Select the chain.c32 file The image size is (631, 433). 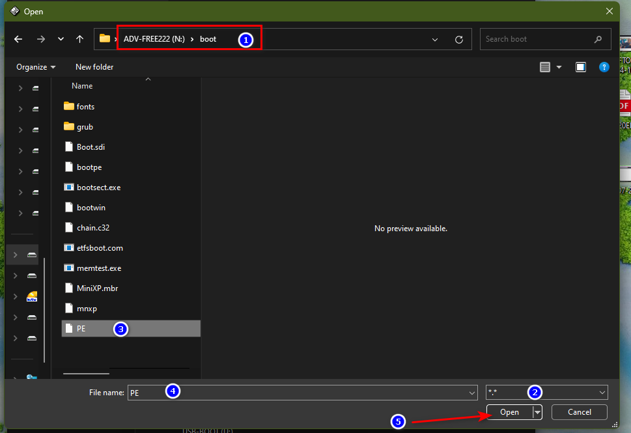pyautogui.click(x=131, y=228)
